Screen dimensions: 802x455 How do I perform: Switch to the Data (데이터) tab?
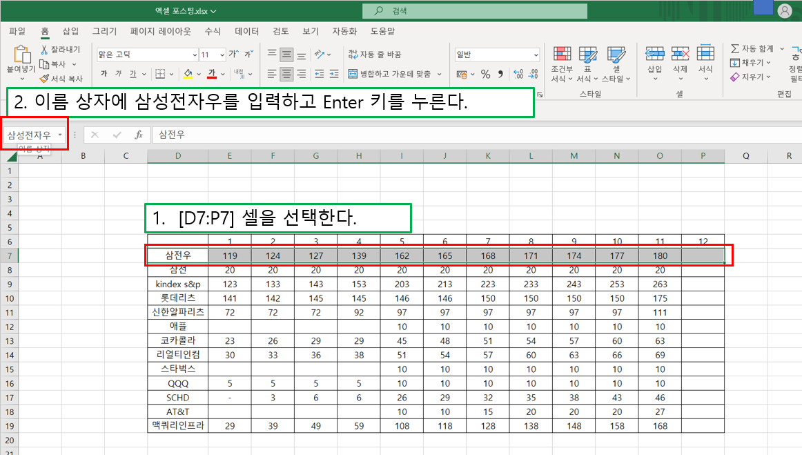click(x=246, y=31)
